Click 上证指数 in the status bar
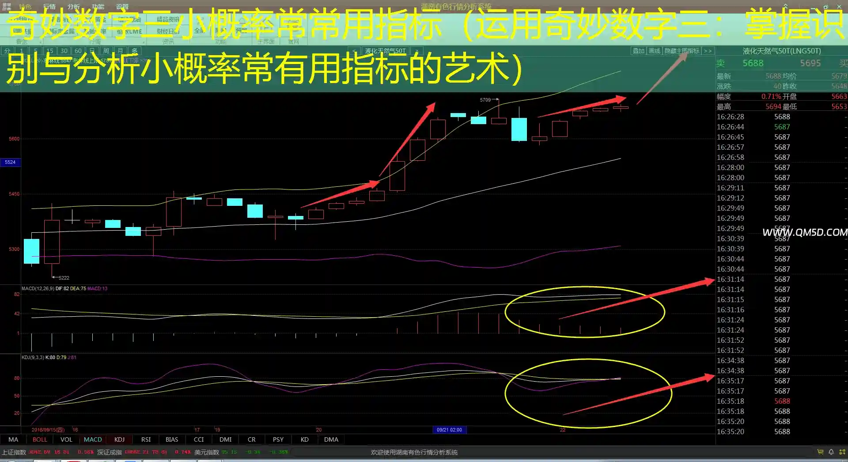Screen dimensions: 848x462 (14, 452)
